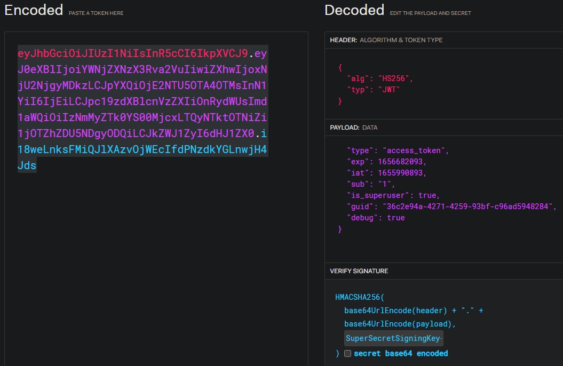The width and height of the screenshot is (563, 366).
Task: Click the "type": "access_token" payload line
Action: 398,150
